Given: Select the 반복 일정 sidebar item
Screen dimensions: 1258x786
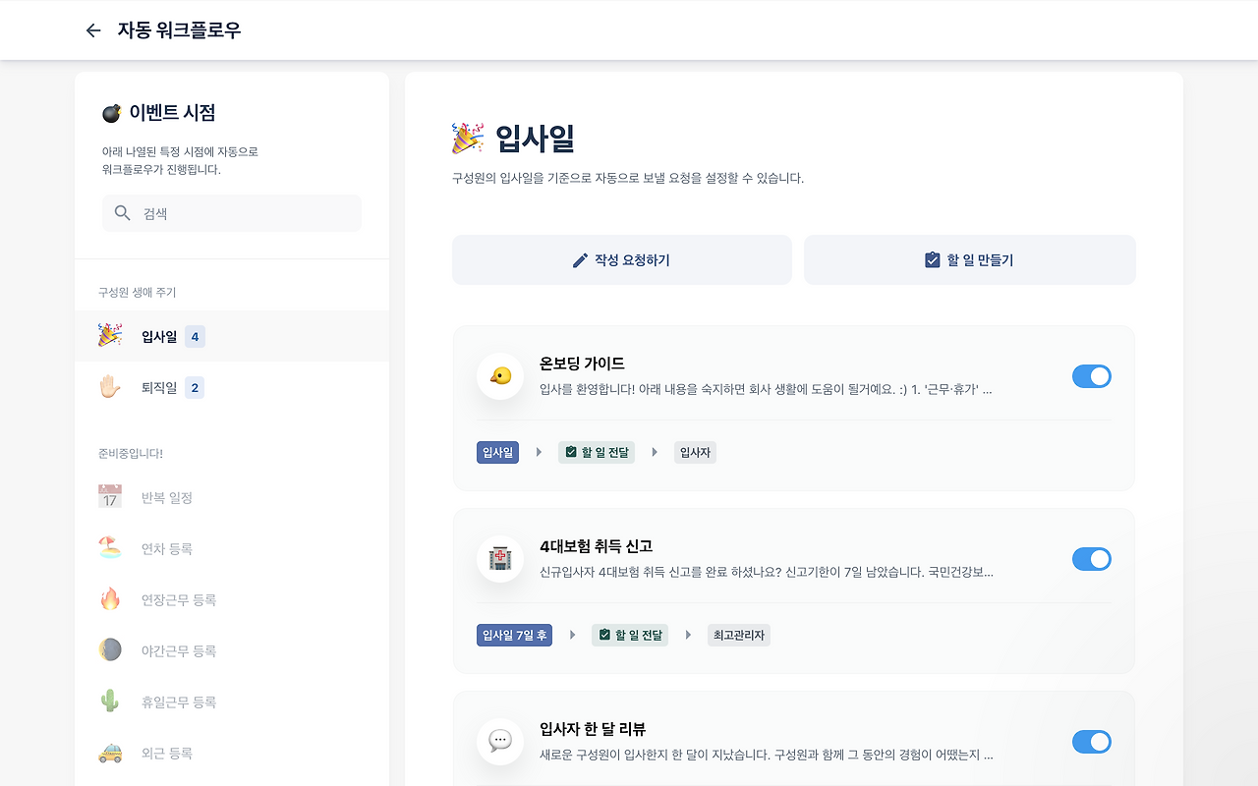Looking at the screenshot, I should click(x=232, y=497).
